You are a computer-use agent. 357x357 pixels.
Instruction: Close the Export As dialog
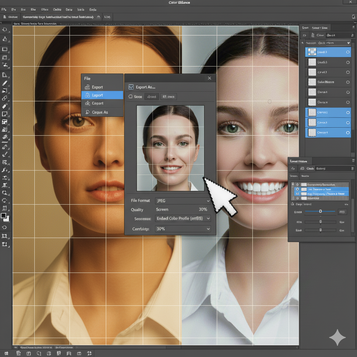point(210,78)
